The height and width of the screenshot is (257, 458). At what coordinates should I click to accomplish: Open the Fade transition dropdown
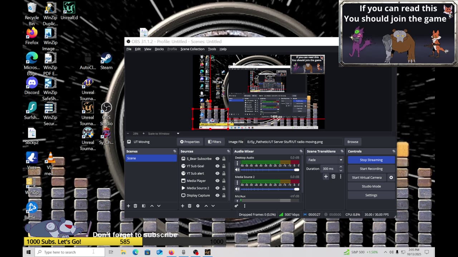pos(325,160)
